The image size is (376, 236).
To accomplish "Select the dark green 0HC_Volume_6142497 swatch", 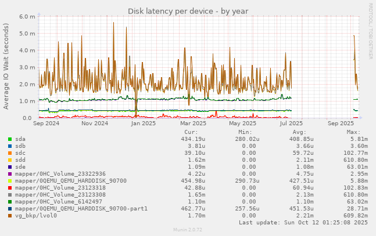I will pos(10,202).
